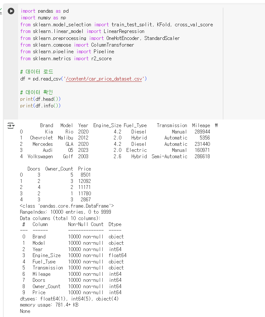Click the r2_score import line
Screen dimensions: 265x317
(66, 58)
